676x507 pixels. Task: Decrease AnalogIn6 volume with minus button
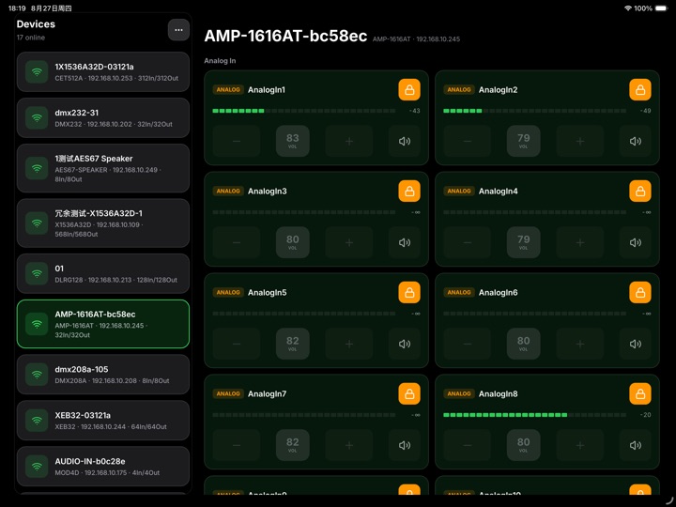[468, 344]
